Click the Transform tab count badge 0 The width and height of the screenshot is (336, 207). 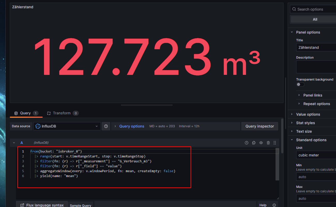(75, 113)
